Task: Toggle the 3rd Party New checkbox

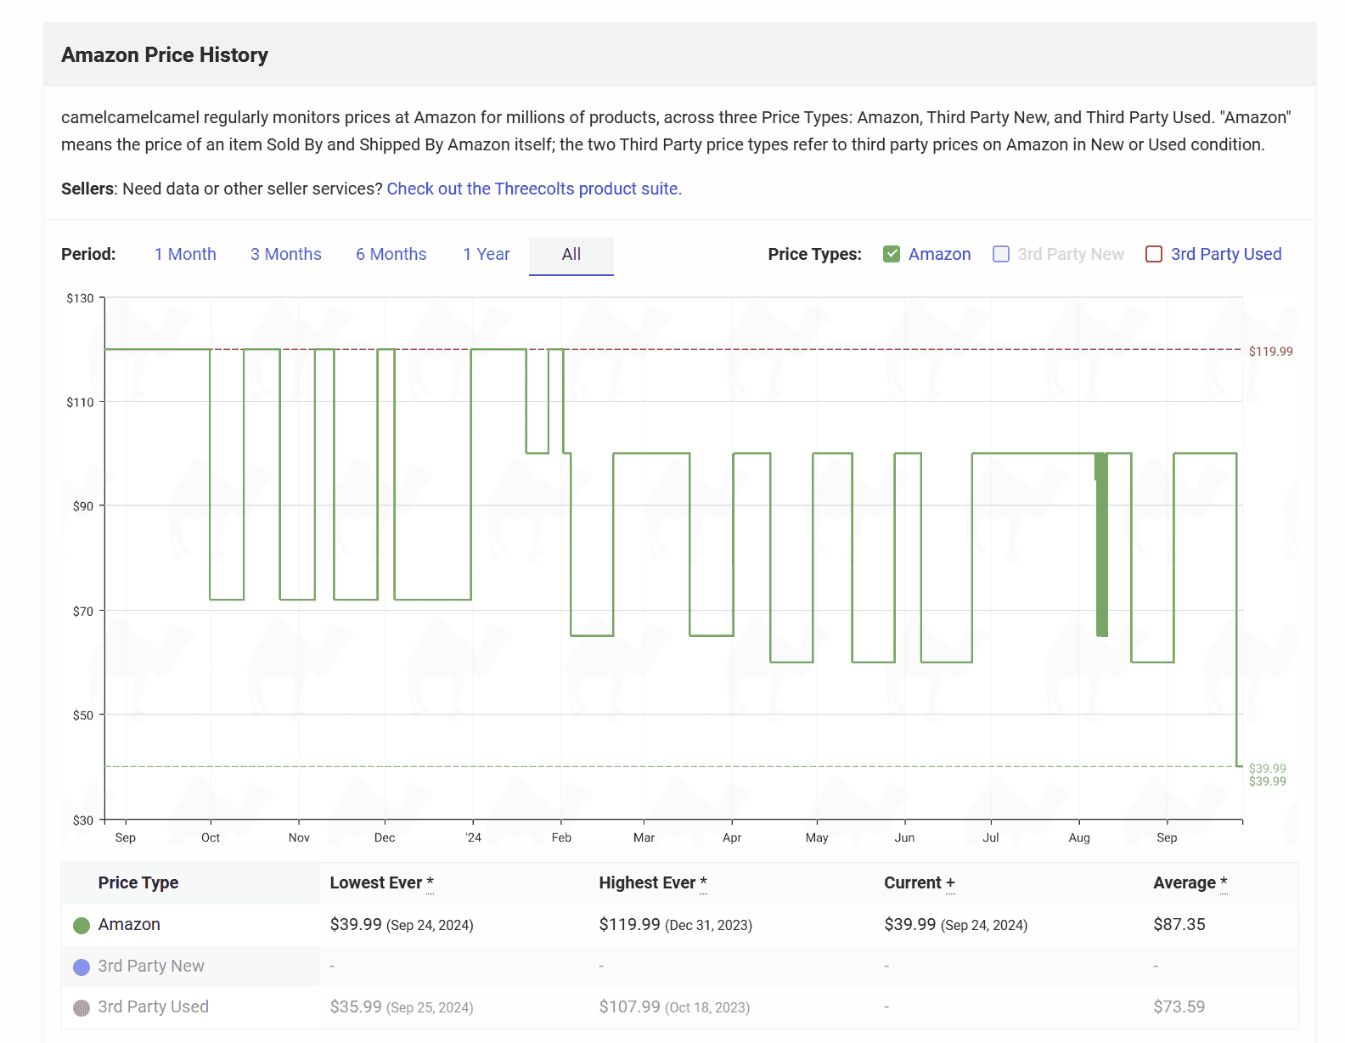Action: tap(1001, 254)
